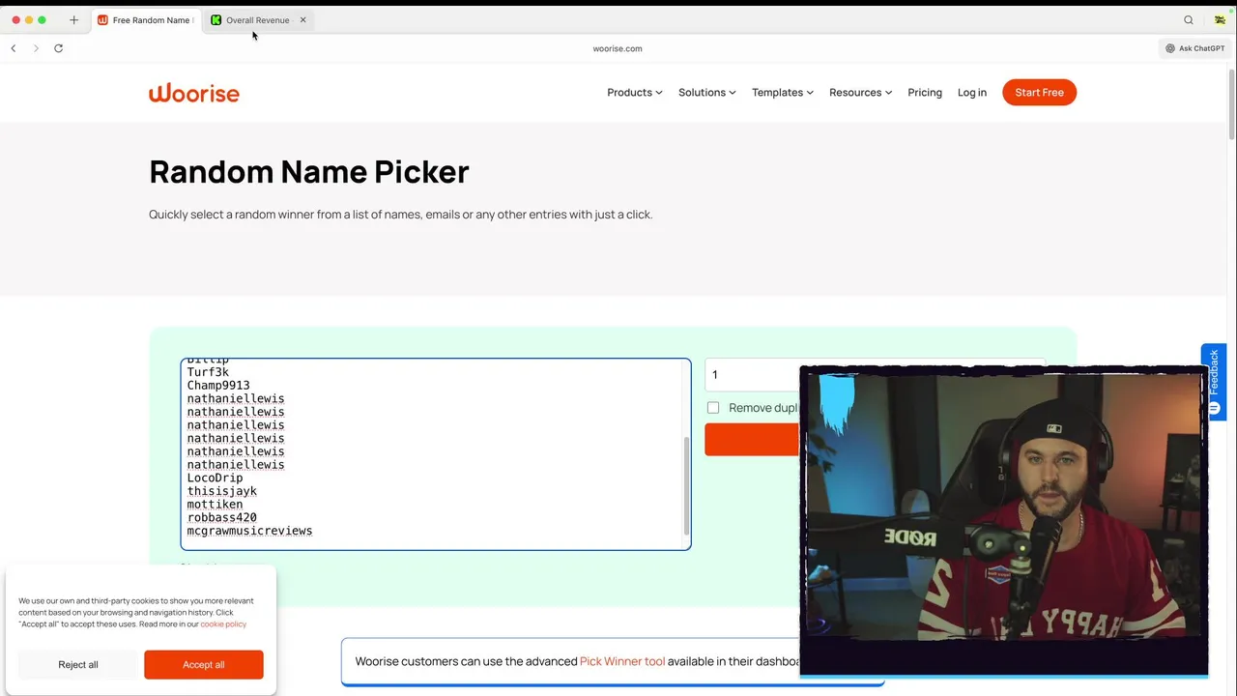This screenshot has height=696, width=1237.
Task: Switch to the Overall Revenue tab
Action: click(257, 19)
